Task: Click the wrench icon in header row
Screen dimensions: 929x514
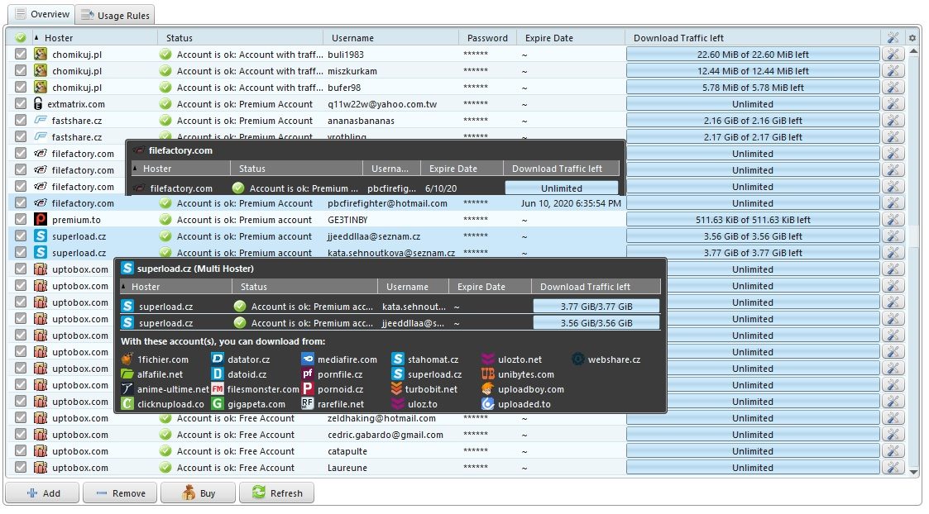Action: [x=893, y=38]
